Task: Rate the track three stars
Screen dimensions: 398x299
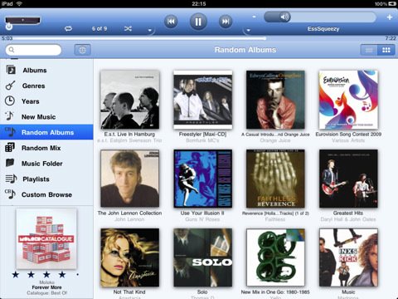Action: click(46, 274)
